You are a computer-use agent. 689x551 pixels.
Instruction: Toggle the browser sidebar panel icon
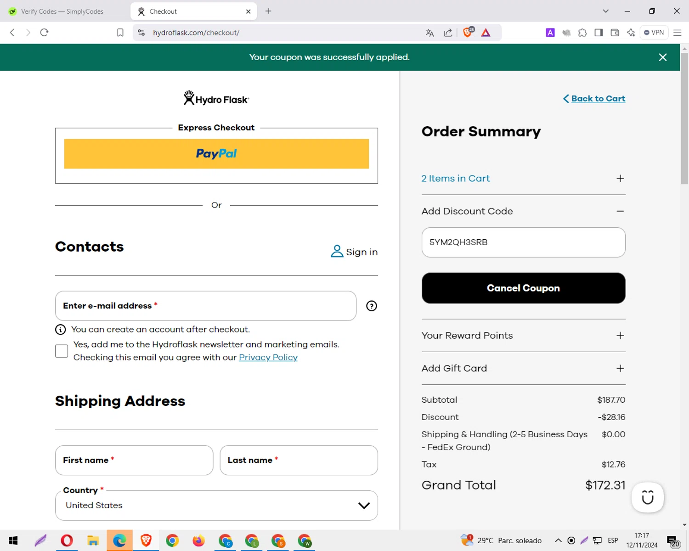pyautogui.click(x=599, y=33)
